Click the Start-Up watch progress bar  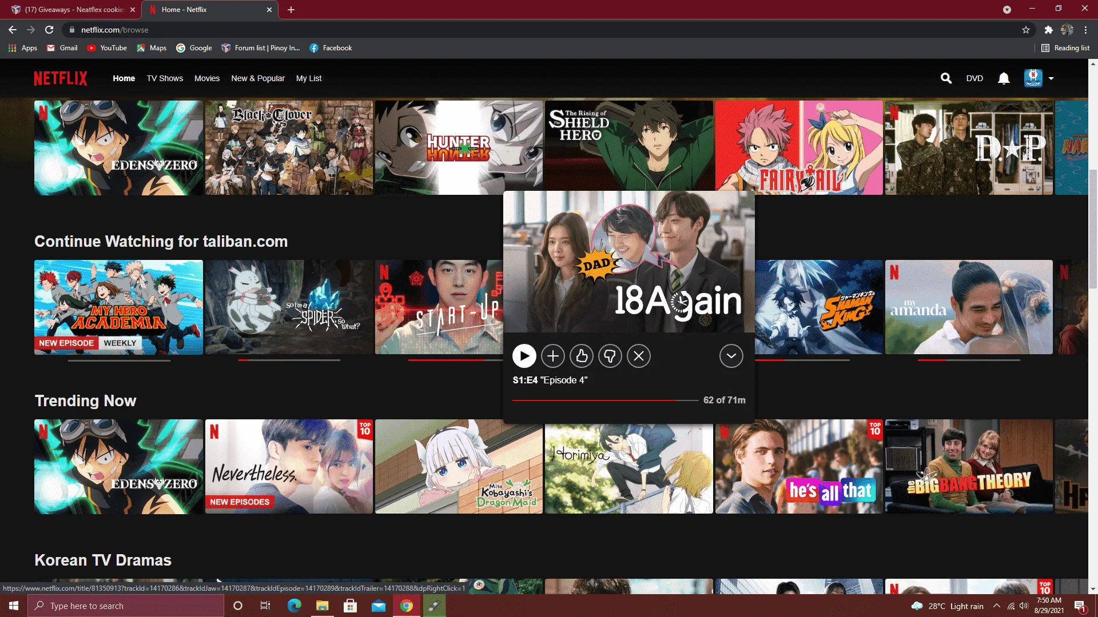(456, 360)
